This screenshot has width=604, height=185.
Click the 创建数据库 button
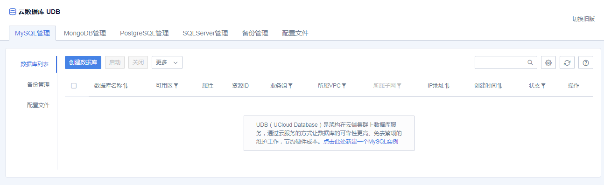click(83, 62)
